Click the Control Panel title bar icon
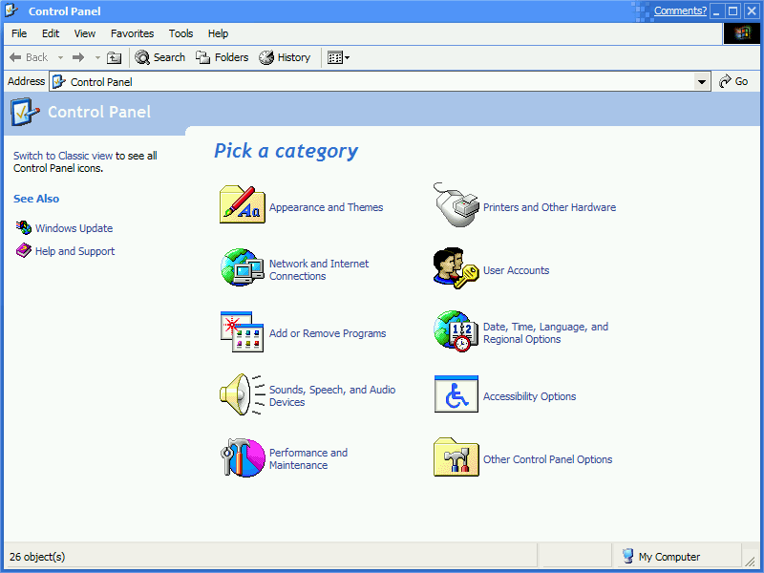This screenshot has height=573, width=764. (x=11, y=11)
